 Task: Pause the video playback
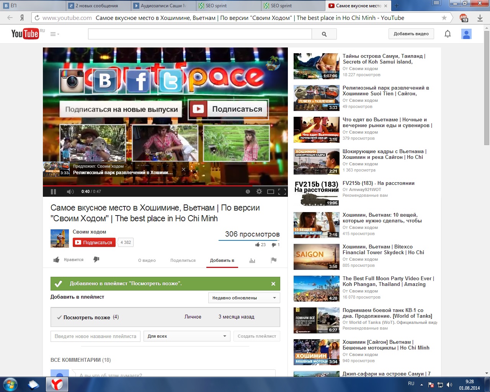[54, 191]
